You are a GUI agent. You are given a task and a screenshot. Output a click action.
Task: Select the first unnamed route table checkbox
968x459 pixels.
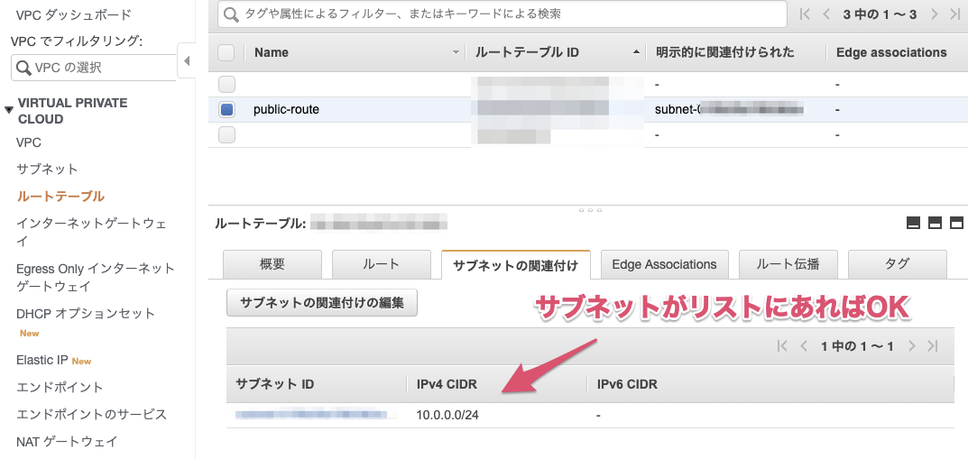pyautogui.click(x=226, y=84)
